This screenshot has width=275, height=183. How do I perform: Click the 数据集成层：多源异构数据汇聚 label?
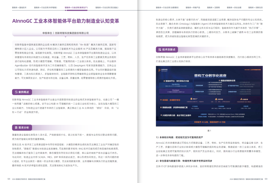coord(175,107)
